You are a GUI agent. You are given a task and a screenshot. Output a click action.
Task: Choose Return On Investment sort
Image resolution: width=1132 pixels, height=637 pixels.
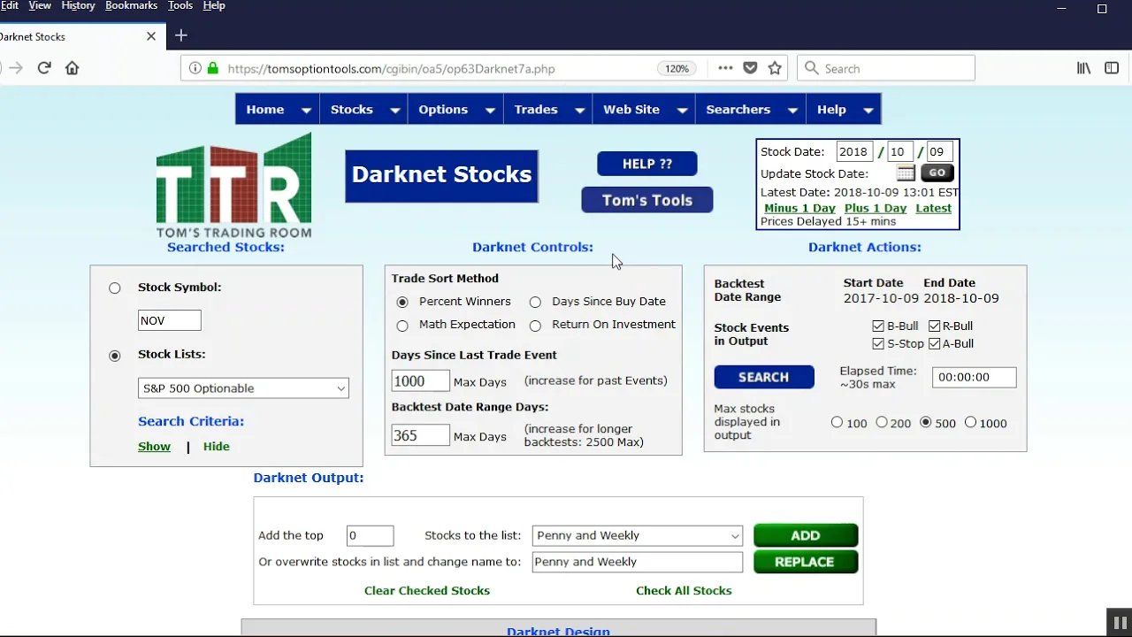click(x=535, y=326)
